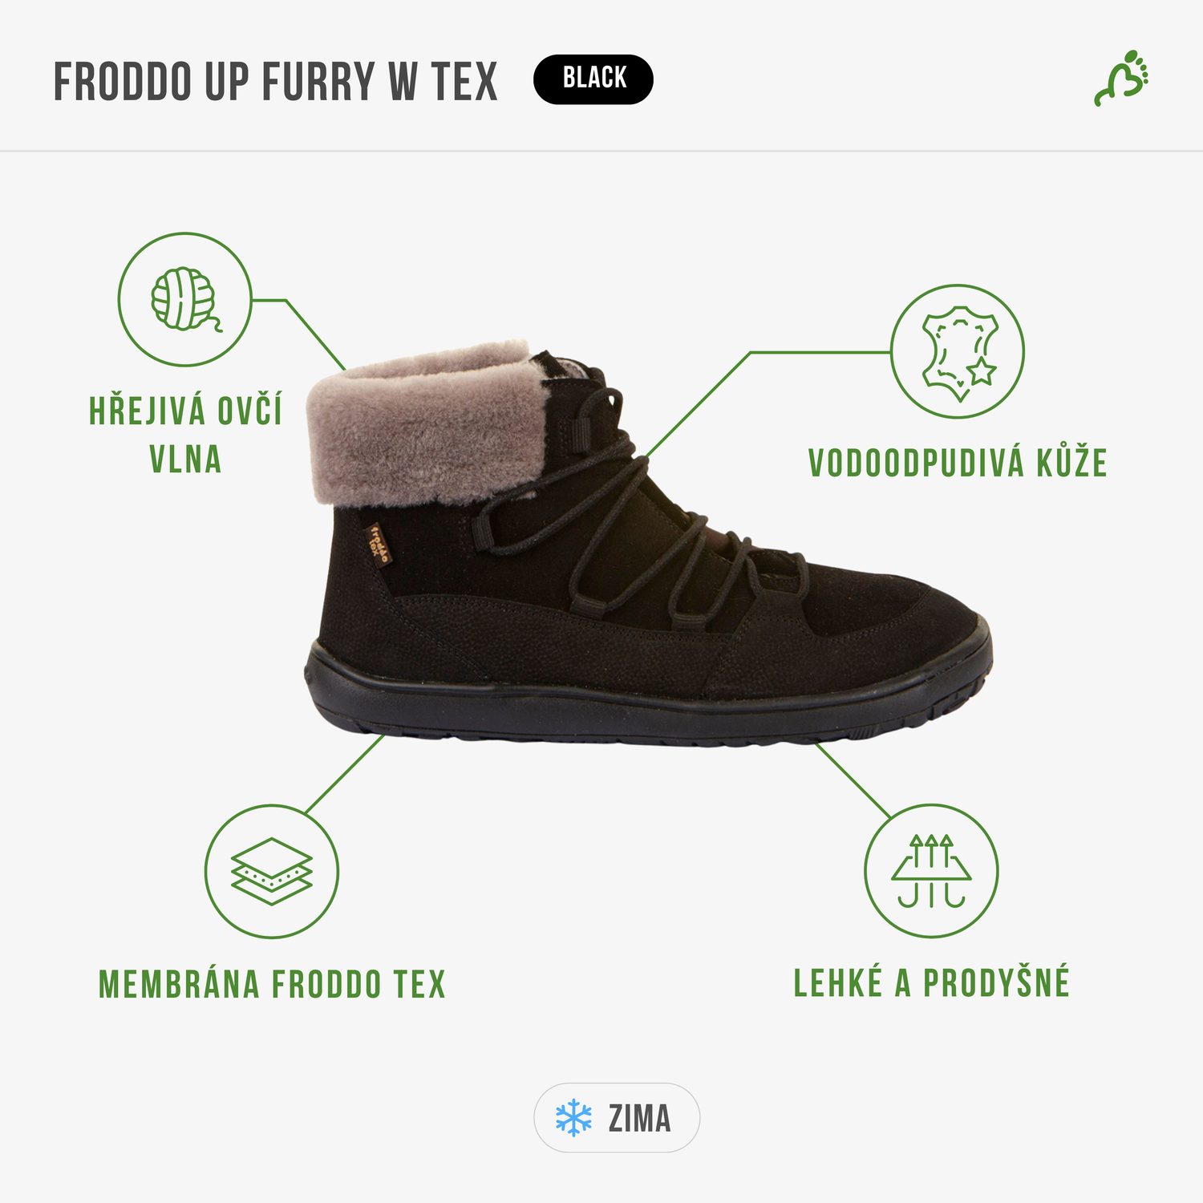Click the green footprint logo

pos(1122,79)
